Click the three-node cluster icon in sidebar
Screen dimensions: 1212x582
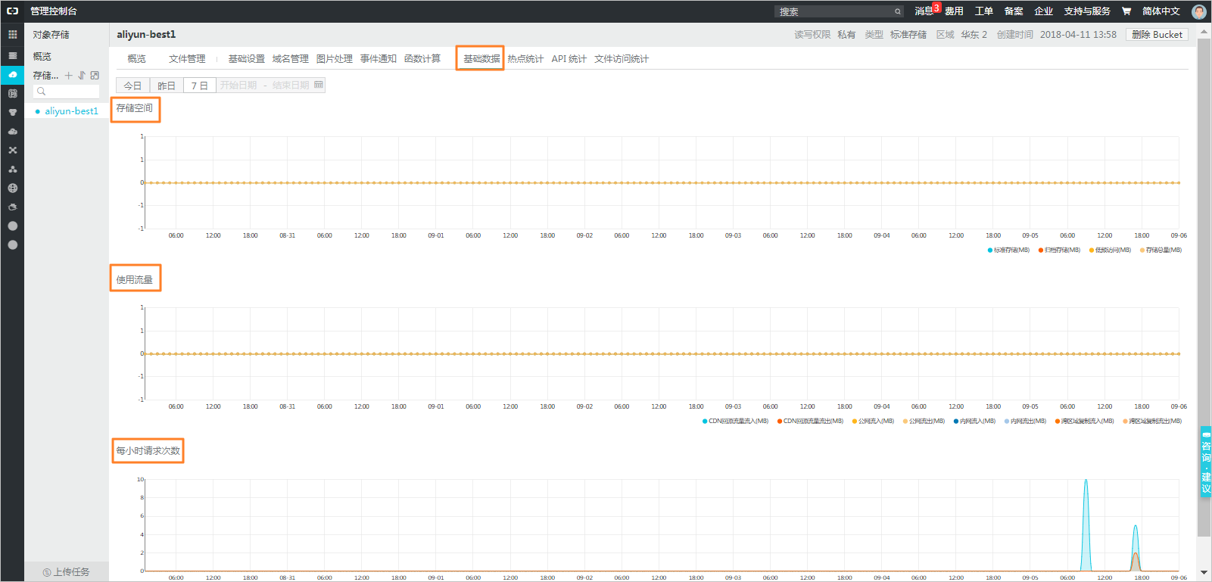click(12, 169)
